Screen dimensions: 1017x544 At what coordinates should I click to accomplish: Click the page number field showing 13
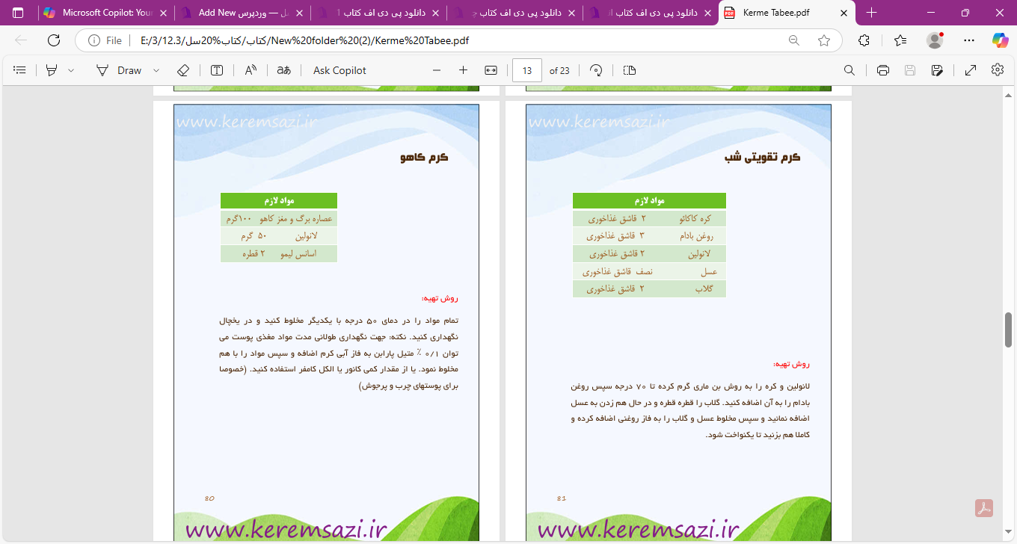pos(527,70)
